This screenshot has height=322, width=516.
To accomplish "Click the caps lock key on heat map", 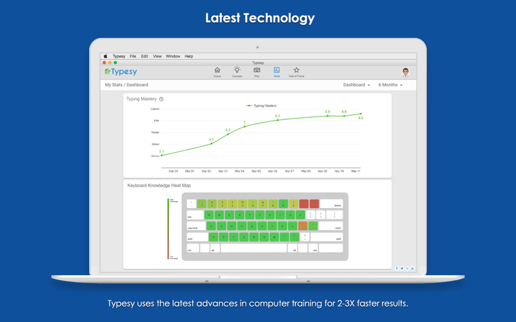I will click(196, 226).
